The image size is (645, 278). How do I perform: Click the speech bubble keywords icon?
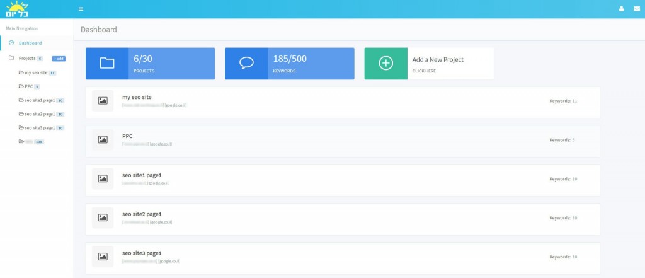pyautogui.click(x=246, y=63)
